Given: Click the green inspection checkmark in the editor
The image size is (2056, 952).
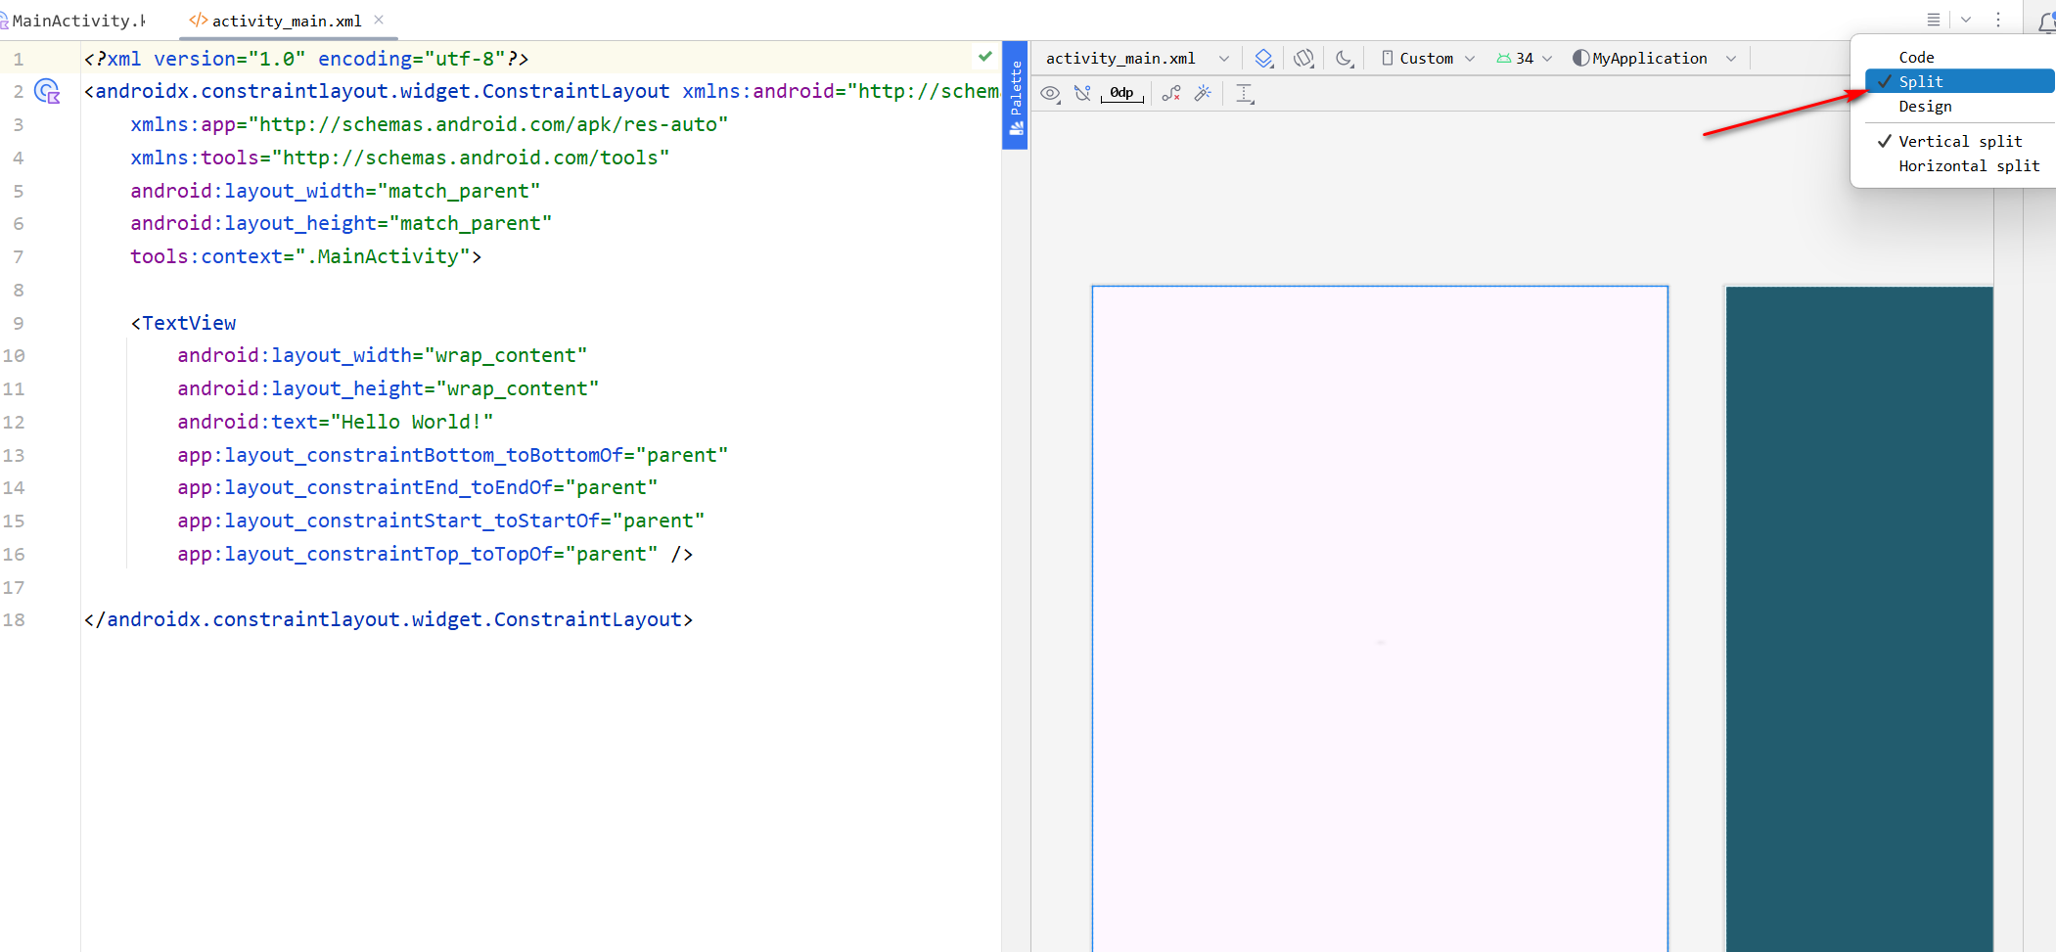Looking at the screenshot, I should [985, 57].
